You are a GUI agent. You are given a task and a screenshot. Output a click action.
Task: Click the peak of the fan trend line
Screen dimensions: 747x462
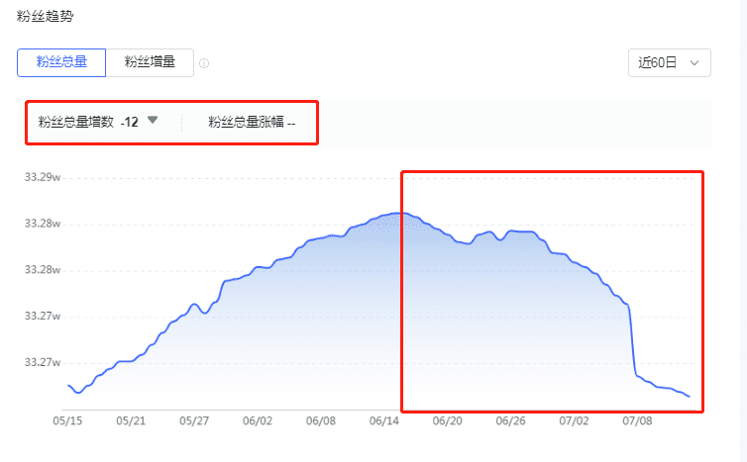399,213
